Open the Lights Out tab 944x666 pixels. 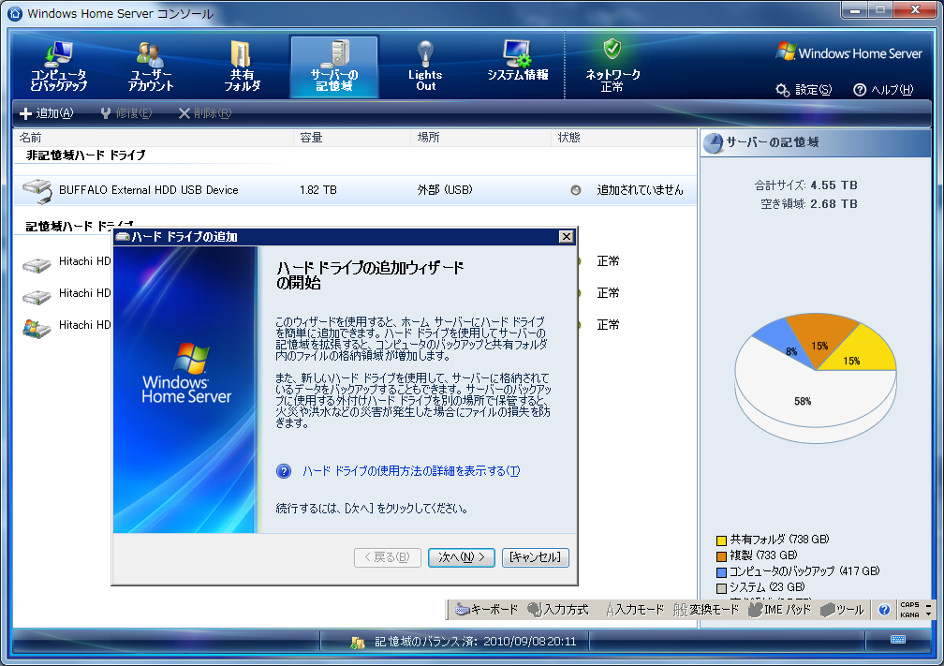(425, 67)
